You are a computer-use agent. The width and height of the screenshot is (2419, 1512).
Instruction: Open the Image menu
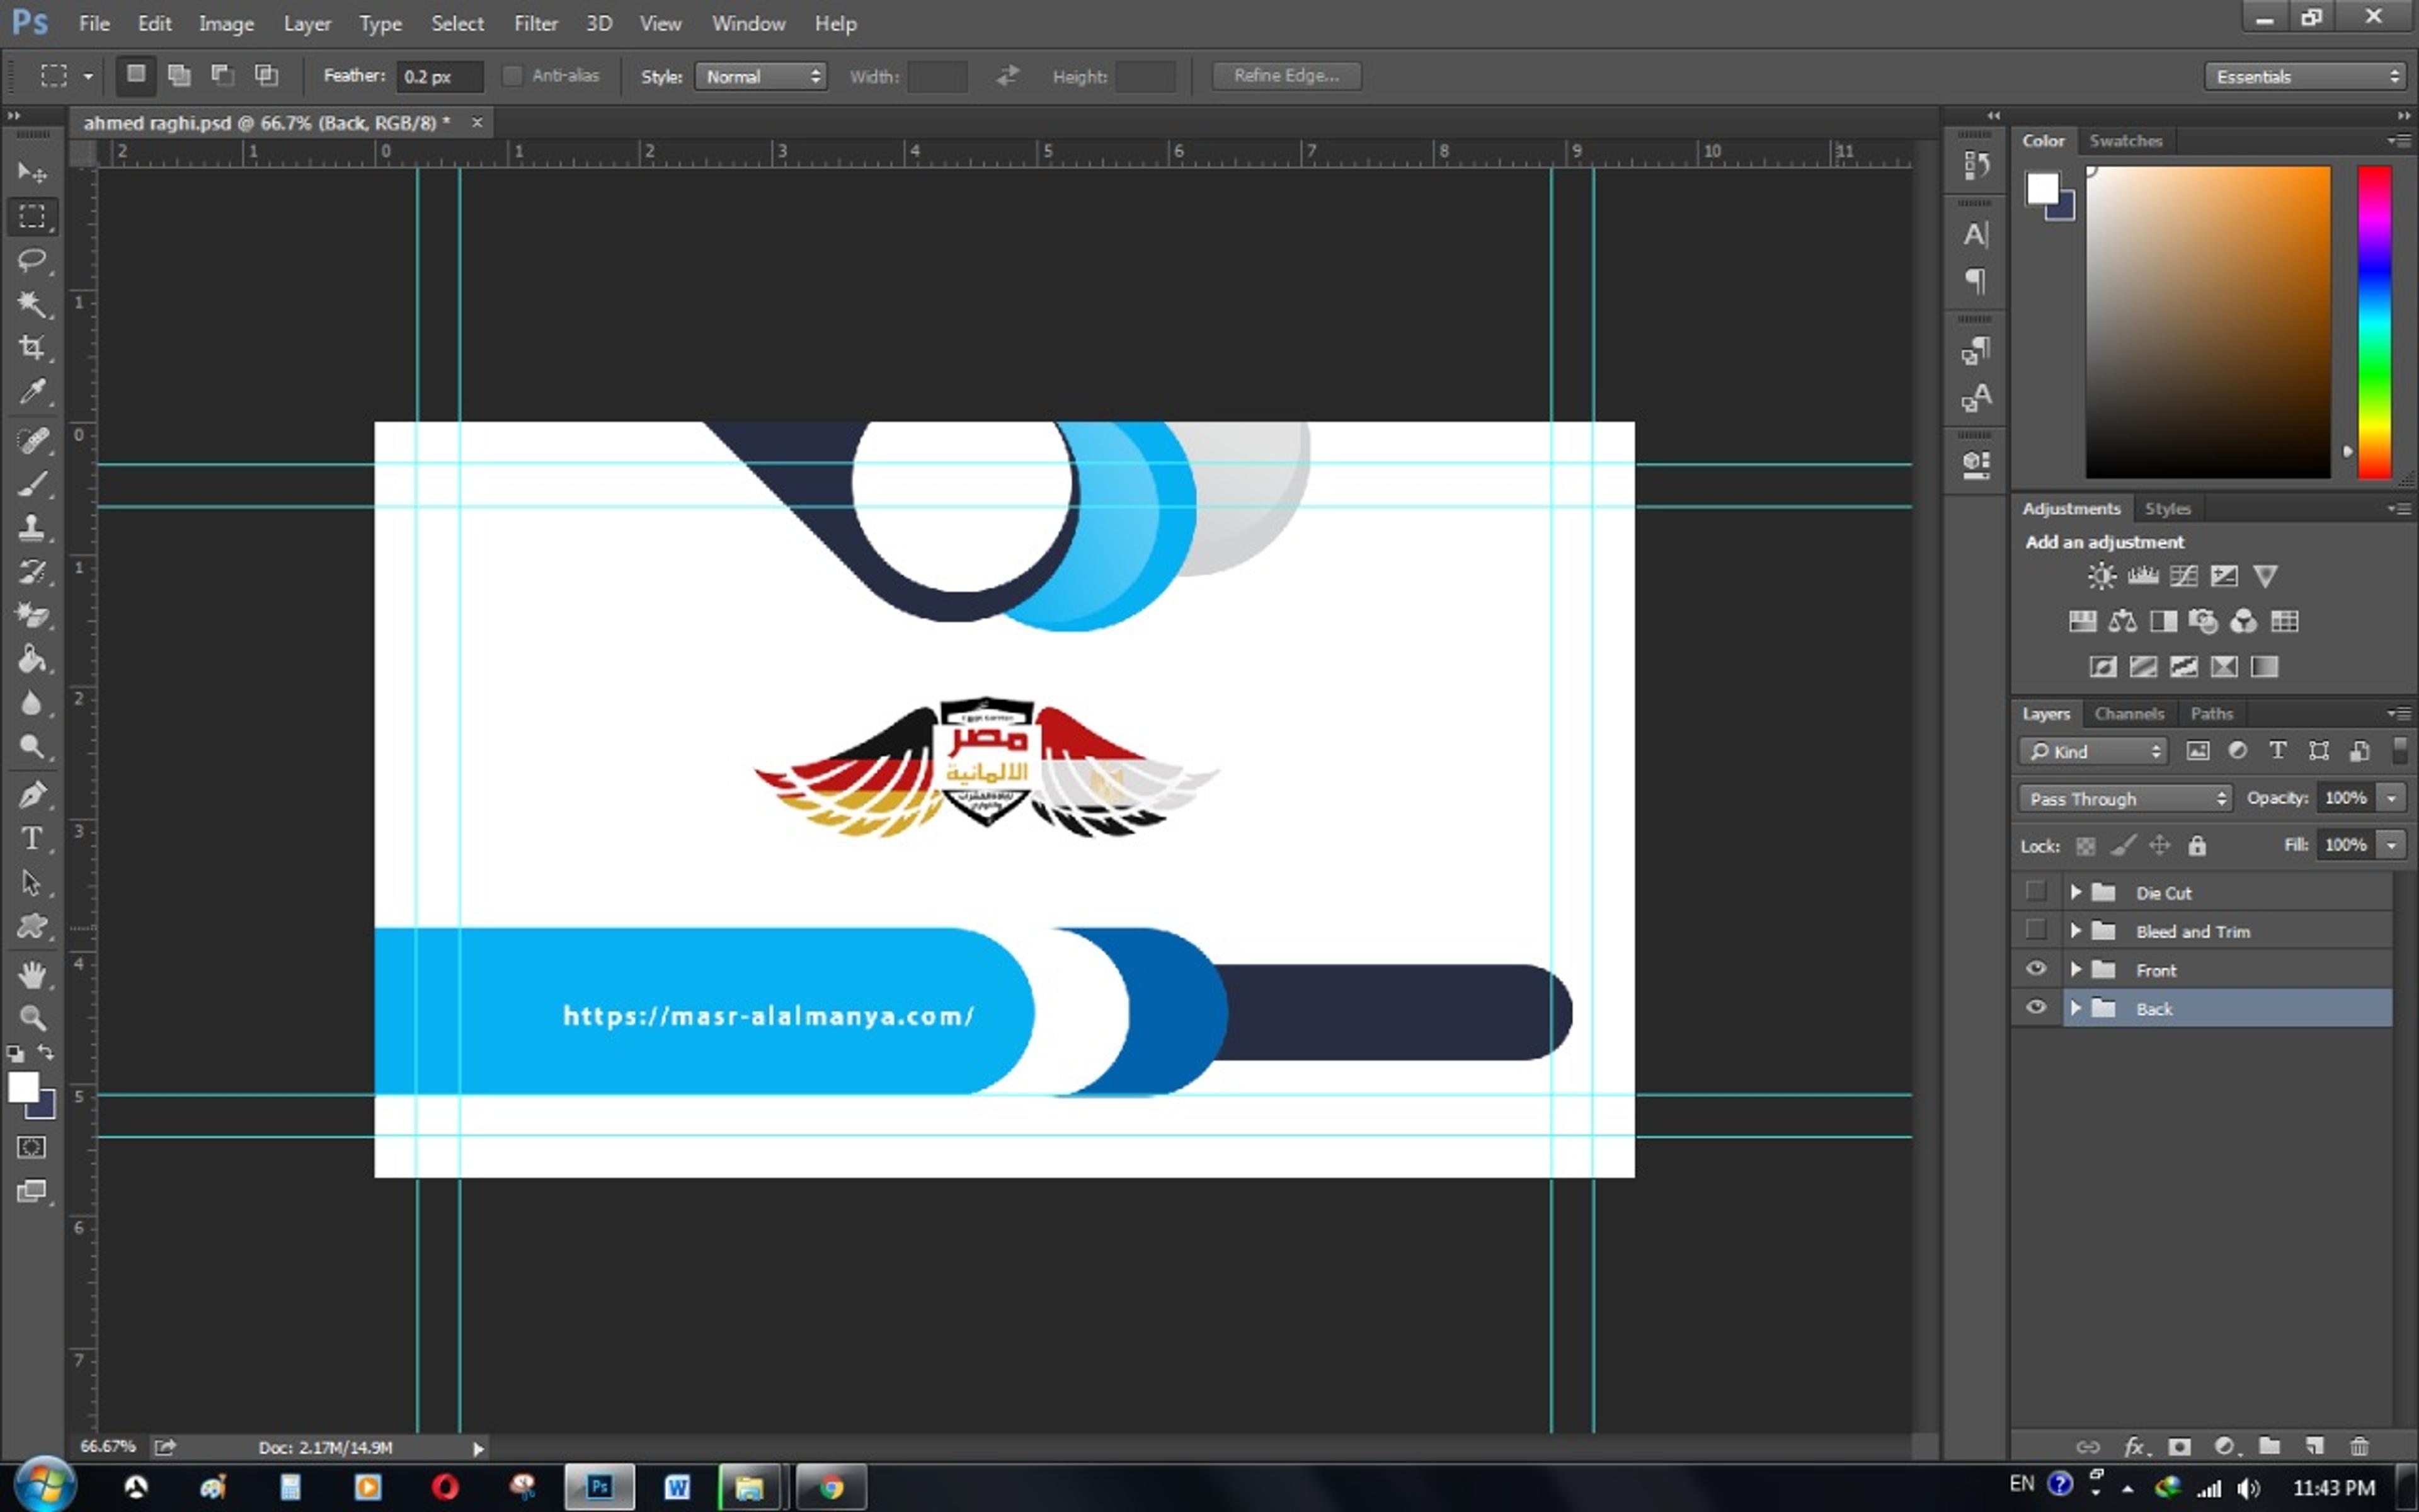(226, 23)
